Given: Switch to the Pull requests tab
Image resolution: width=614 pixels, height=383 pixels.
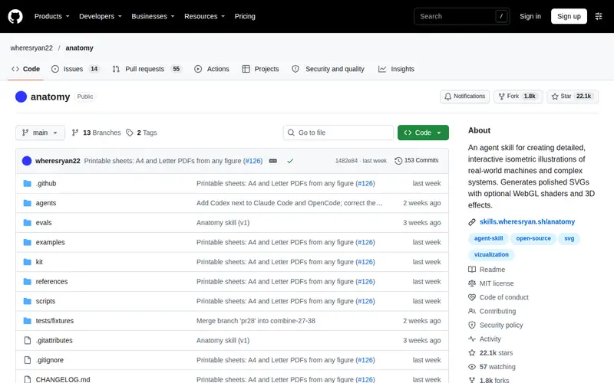Looking at the screenshot, I should 147,69.
